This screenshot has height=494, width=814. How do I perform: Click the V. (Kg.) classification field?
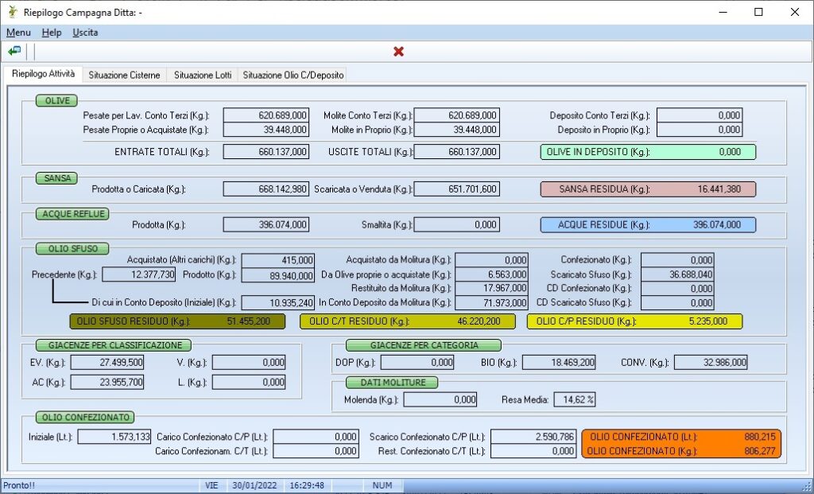pos(249,362)
